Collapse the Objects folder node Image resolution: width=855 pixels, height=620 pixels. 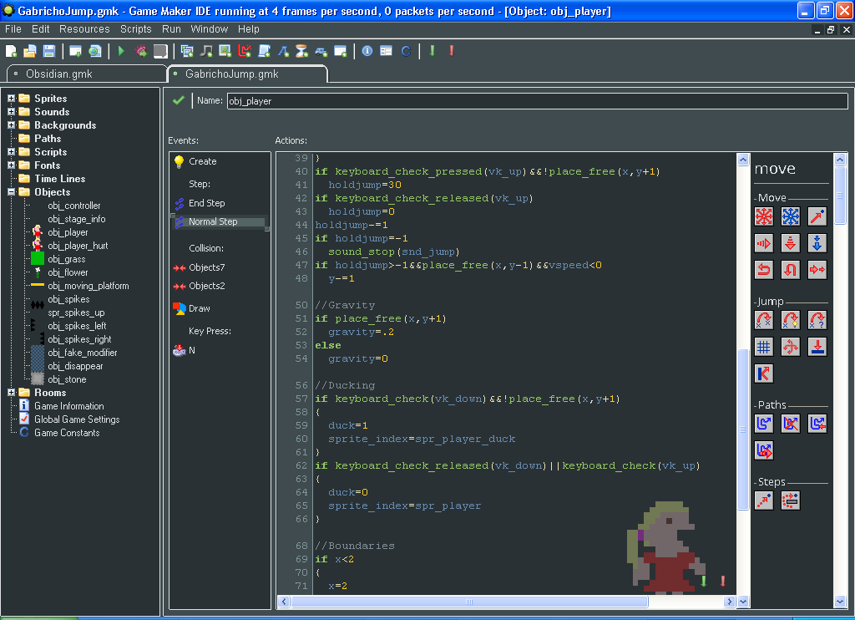point(12,192)
